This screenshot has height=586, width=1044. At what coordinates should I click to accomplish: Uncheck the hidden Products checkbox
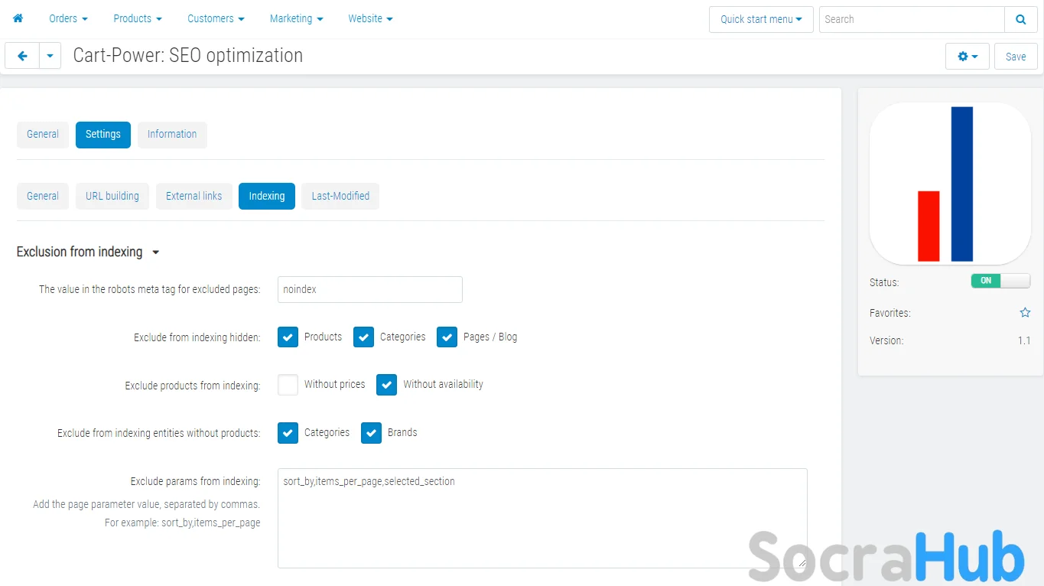[288, 337]
